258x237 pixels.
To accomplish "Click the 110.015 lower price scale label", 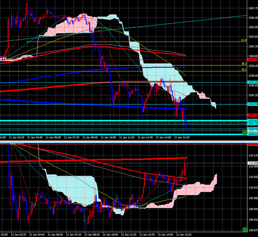I will [253, 188].
